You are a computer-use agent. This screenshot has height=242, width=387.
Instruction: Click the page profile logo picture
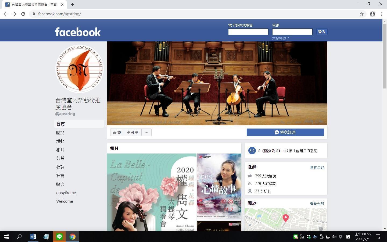click(79, 69)
